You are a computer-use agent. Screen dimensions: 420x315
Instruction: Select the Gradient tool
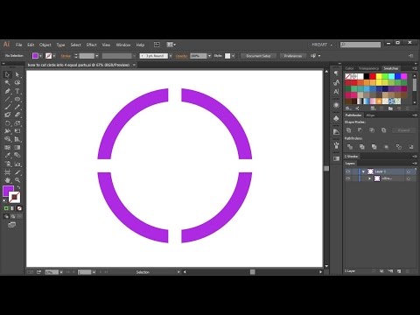[17, 148]
